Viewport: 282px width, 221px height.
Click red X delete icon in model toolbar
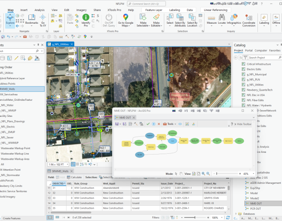click(159, 124)
